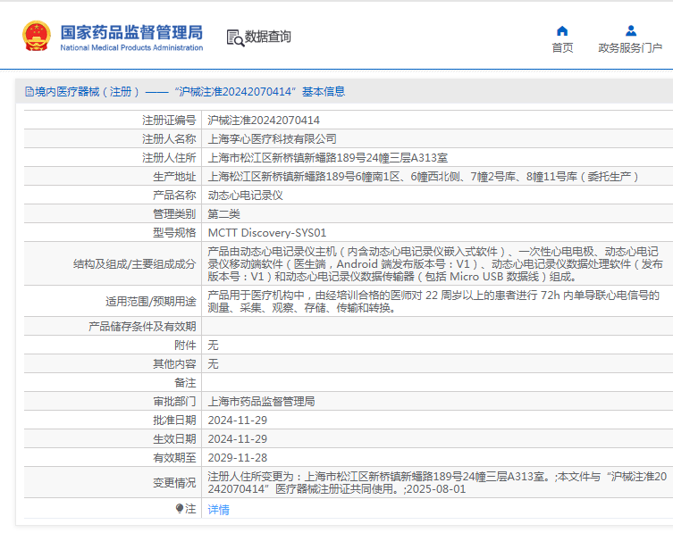Click the lightbulb 注 icon
This screenshot has width=673, height=533.
pyautogui.click(x=180, y=509)
